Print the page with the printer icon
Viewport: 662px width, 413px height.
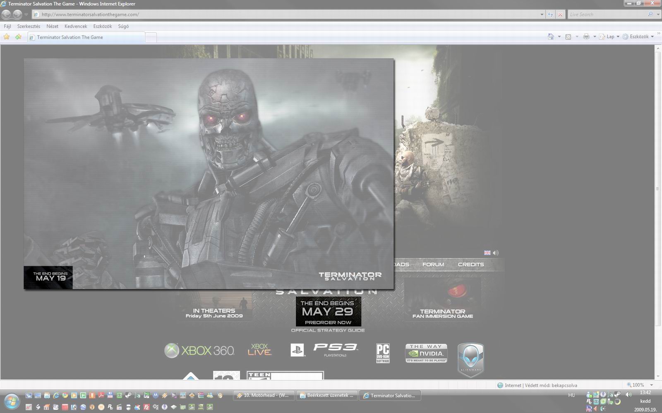[586, 37]
